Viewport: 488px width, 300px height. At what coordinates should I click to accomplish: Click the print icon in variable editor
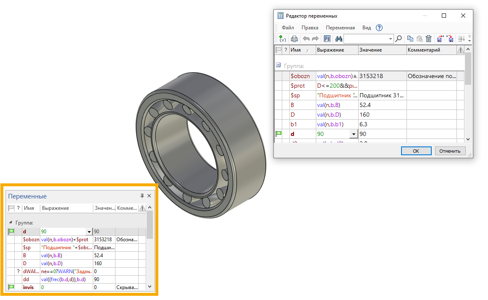point(294,39)
